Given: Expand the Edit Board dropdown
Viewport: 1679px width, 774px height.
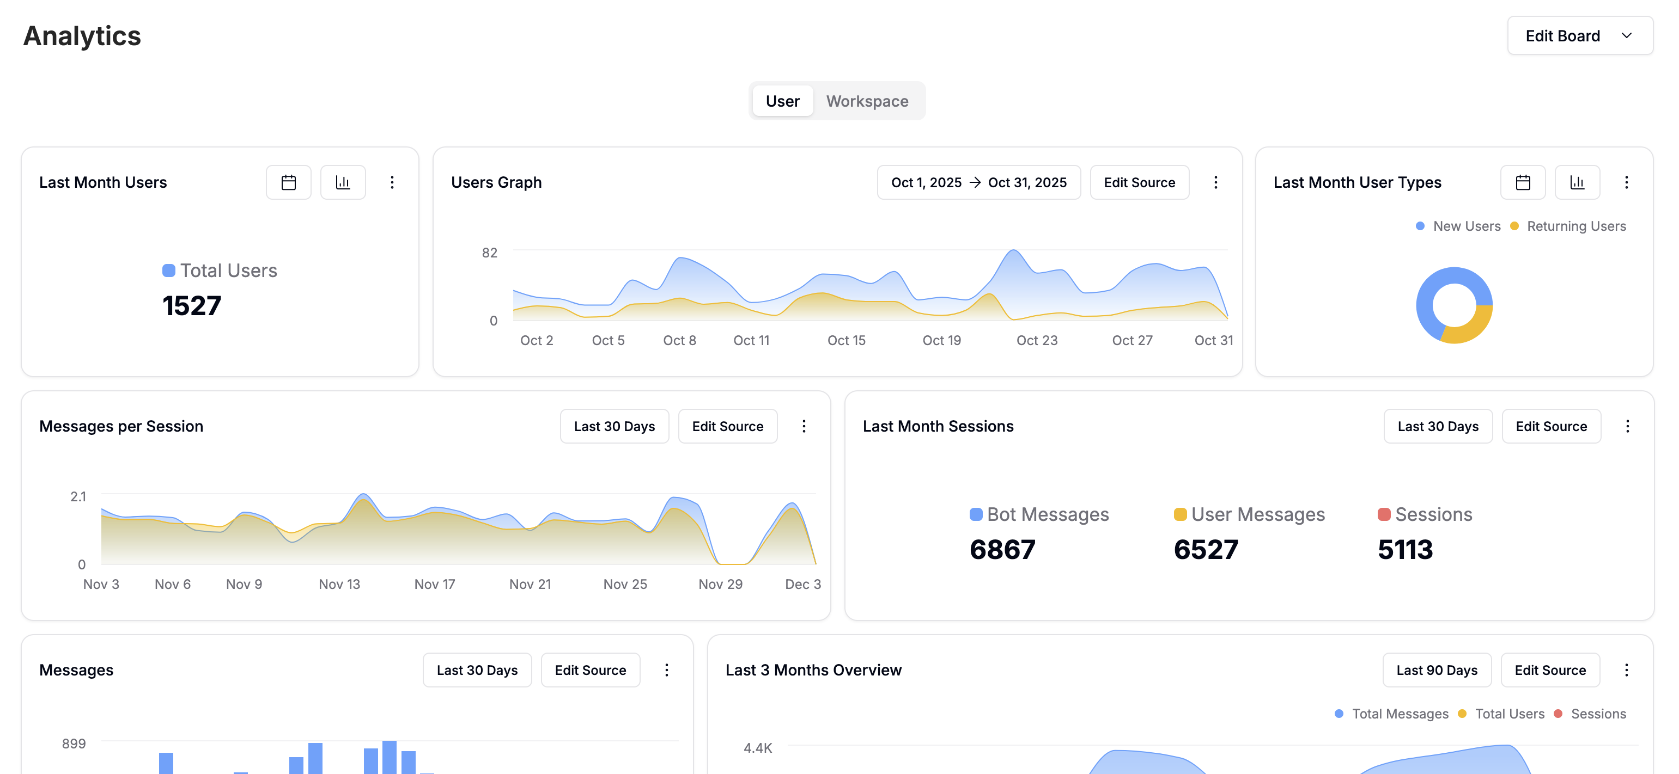Looking at the screenshot, I should point(1579,36).
